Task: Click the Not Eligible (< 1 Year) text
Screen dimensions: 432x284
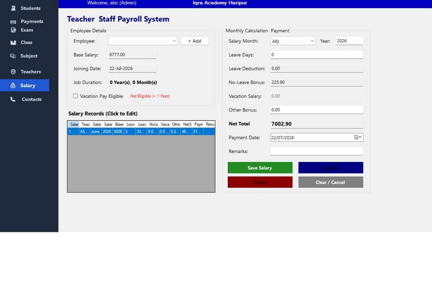Action: coord(150,96)
